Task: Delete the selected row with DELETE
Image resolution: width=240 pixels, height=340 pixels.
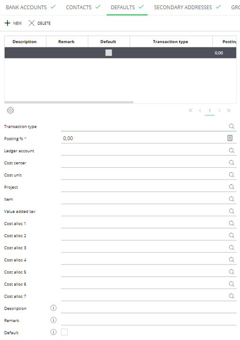Action: [40, 23]
